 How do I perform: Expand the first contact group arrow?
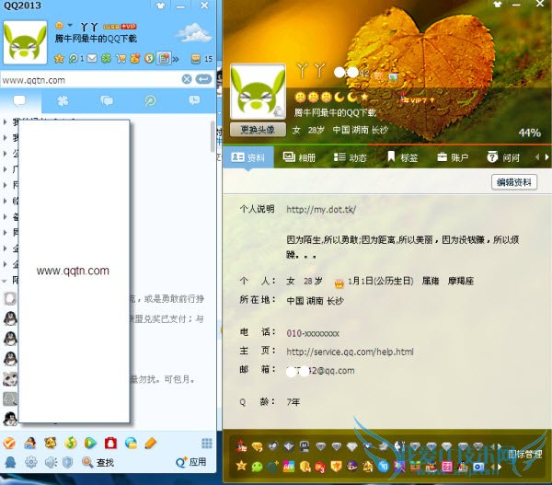click(x=5, y=121)
